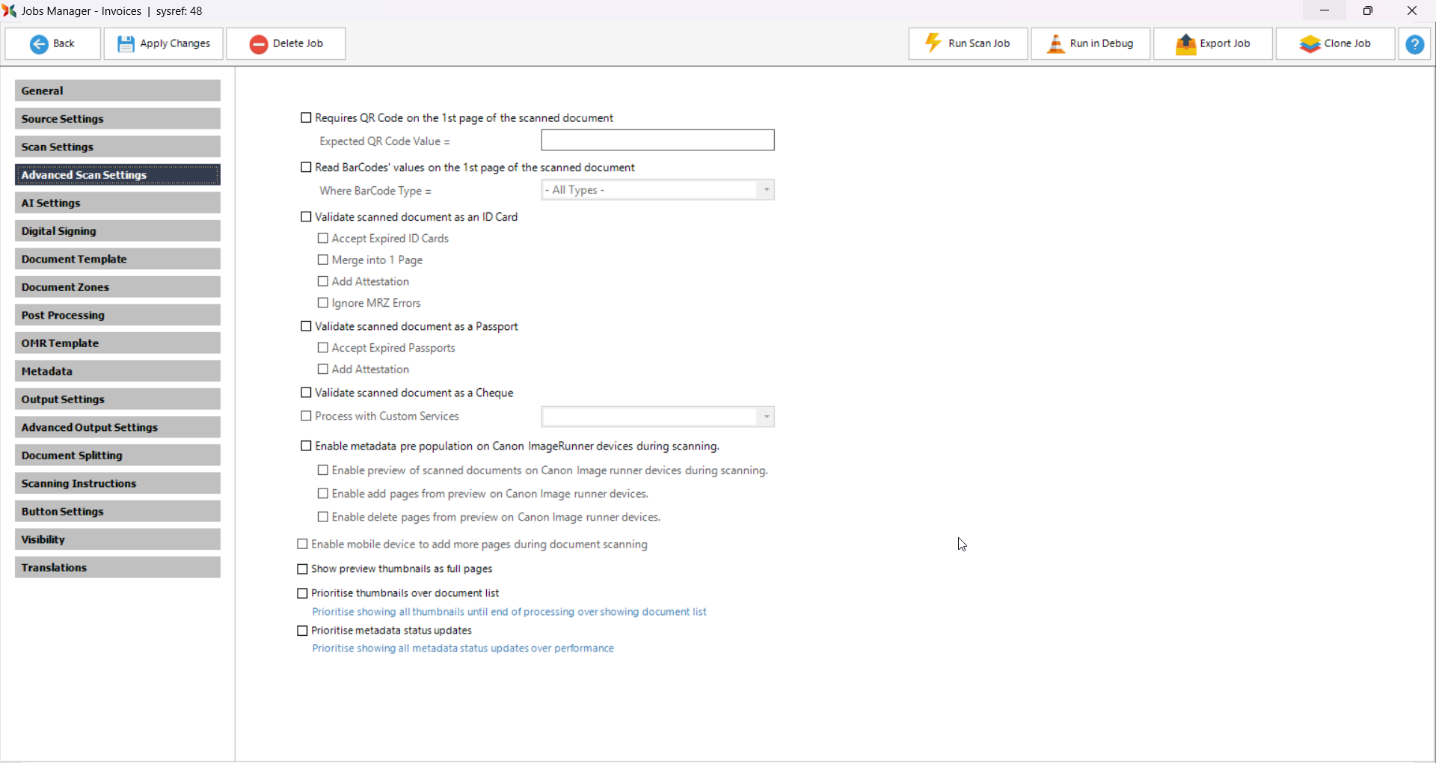The height and width of the screenshot is (763, 1436).
Task: Check Show preview thumbnails as full pages
Action: [x=303, y=569]
